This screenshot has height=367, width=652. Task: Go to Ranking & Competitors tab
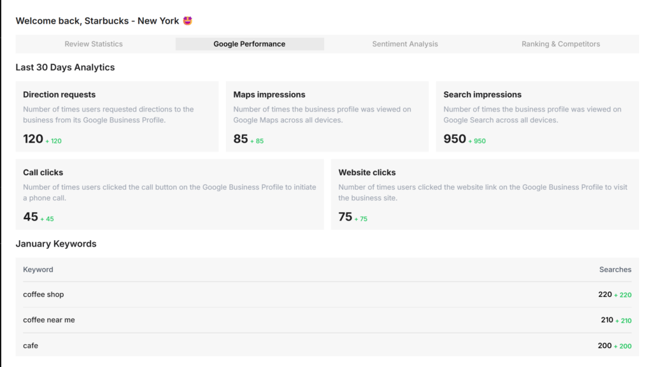560,44
